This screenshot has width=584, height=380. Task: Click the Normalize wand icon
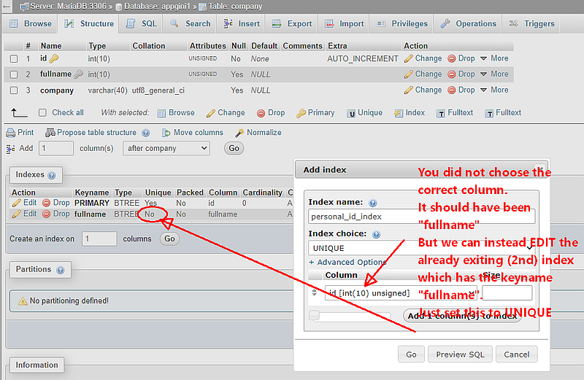240,133
